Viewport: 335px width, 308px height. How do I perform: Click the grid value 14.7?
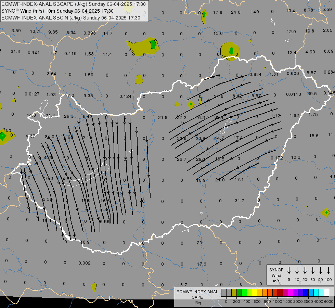(108, 33)
